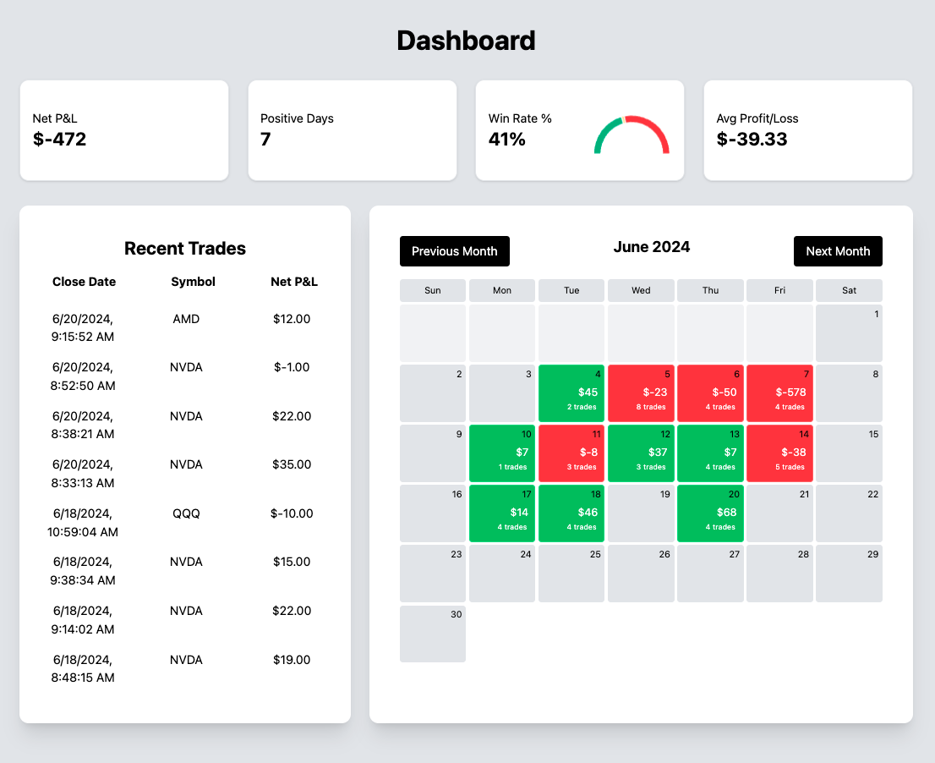
Task: Click the June 20 cell with $68 profit
Action: pos(709,513)
